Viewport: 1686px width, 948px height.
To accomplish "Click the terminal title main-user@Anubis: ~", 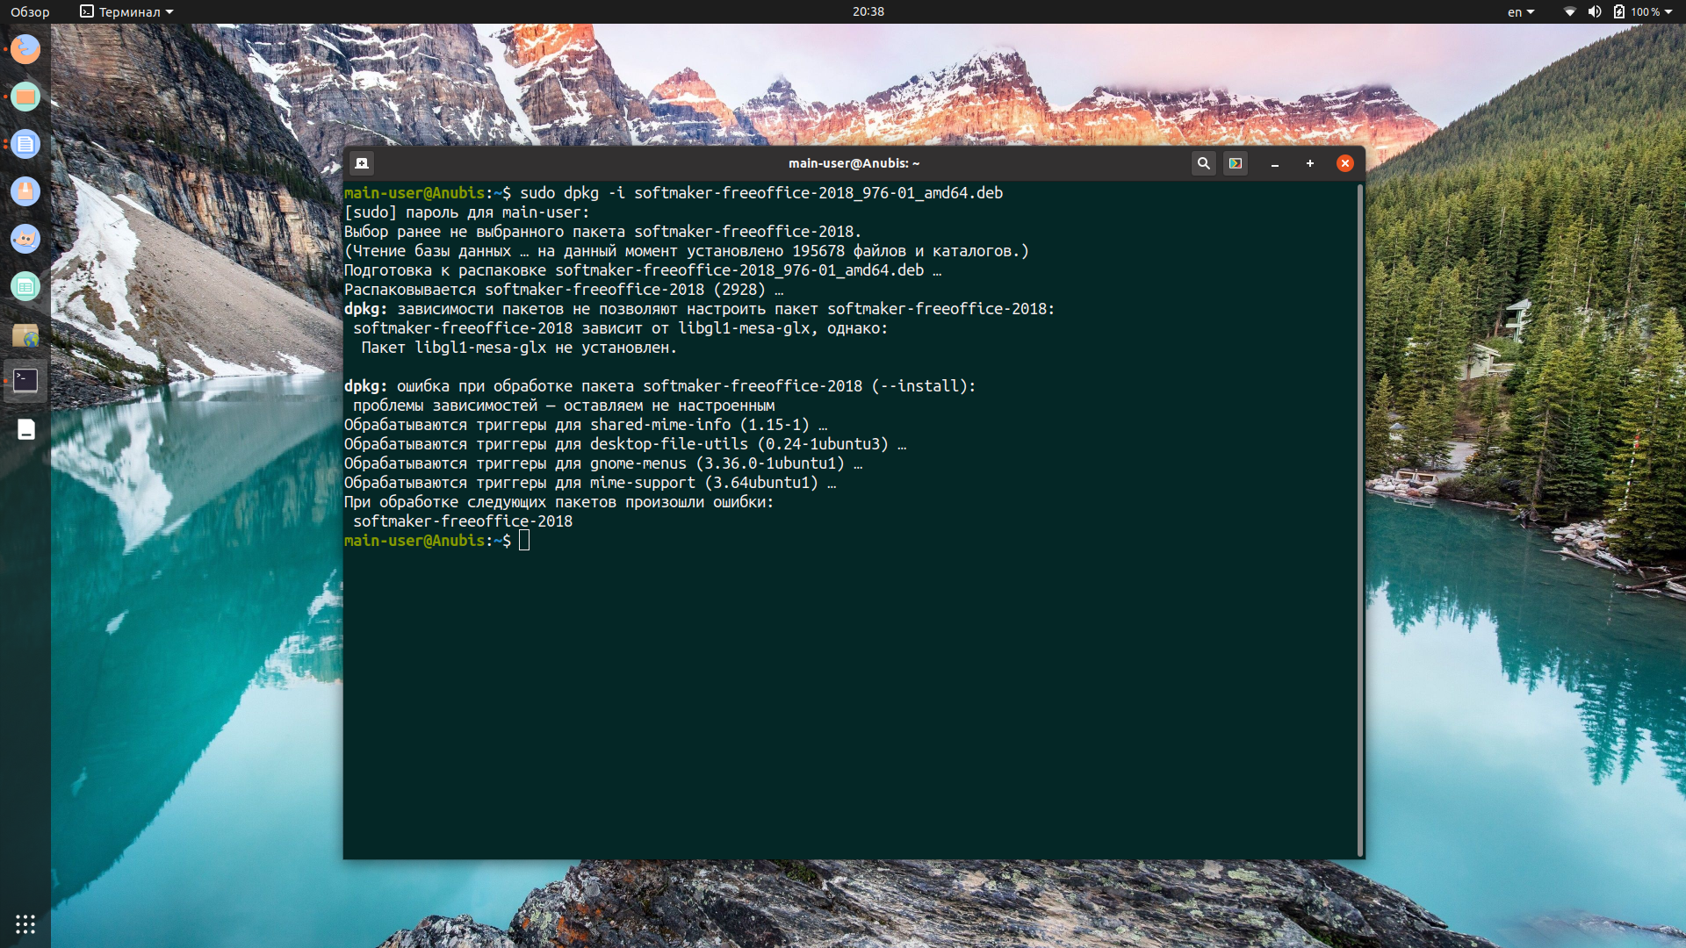I will [x=854, y=163].
